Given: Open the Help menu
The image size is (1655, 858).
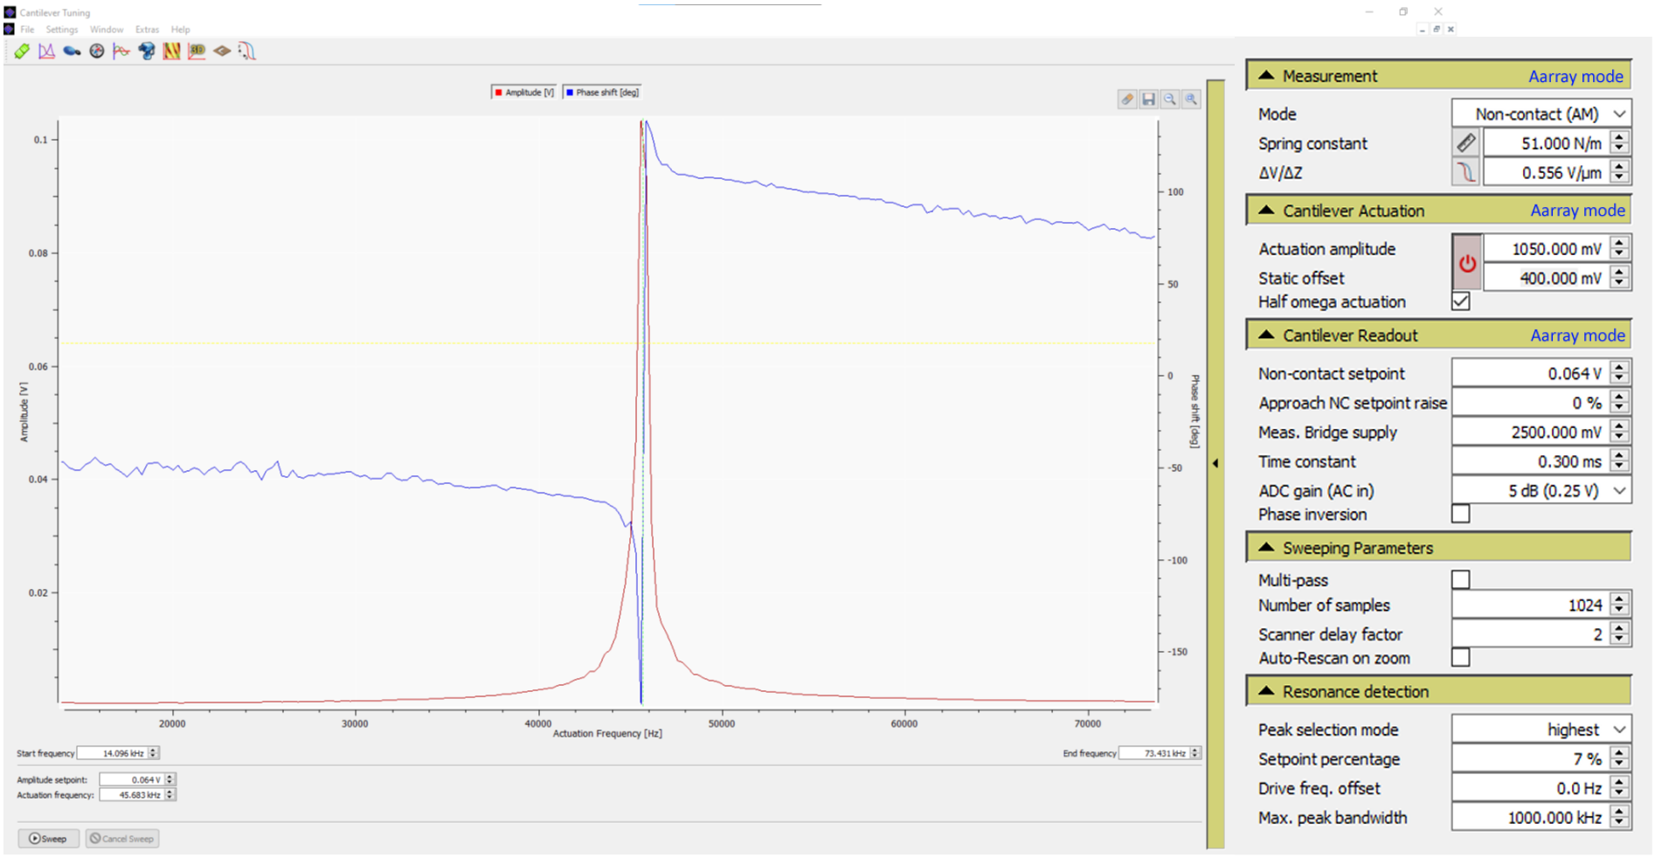Looking at the screenshot, I should (x=180, y=30).
